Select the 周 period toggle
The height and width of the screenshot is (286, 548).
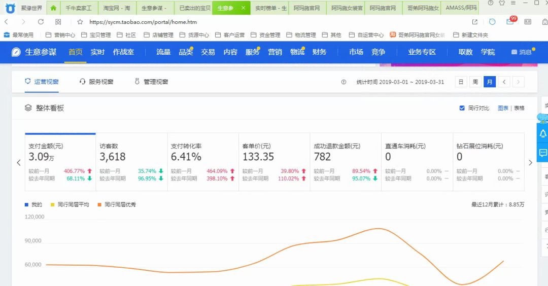[475, 82]
